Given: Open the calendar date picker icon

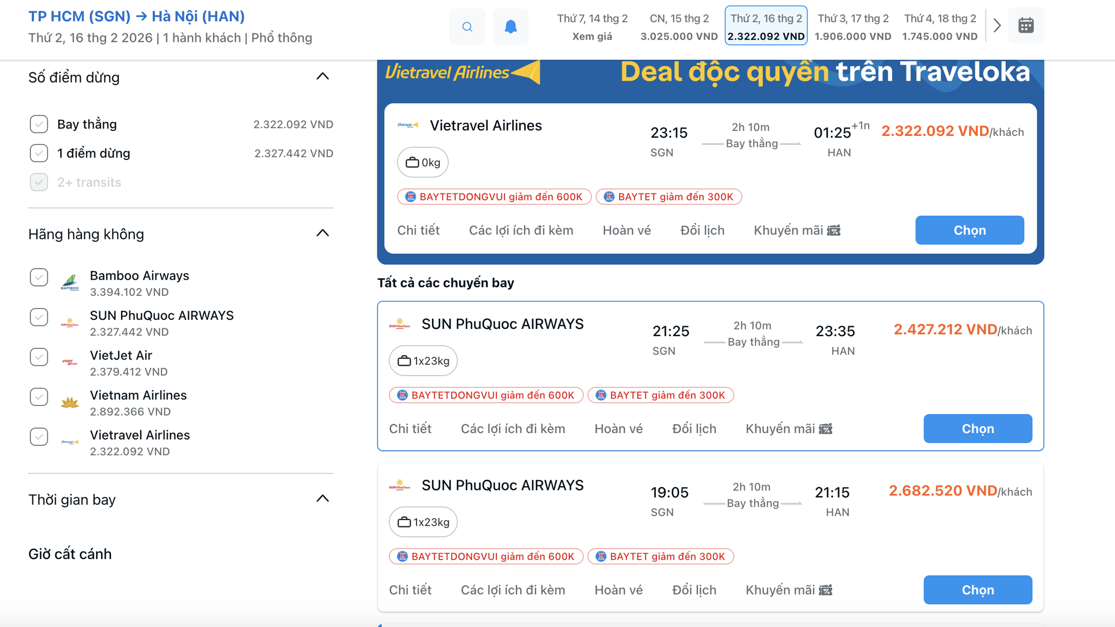Looking at the screenshot, I should (x=1026, y=26).
